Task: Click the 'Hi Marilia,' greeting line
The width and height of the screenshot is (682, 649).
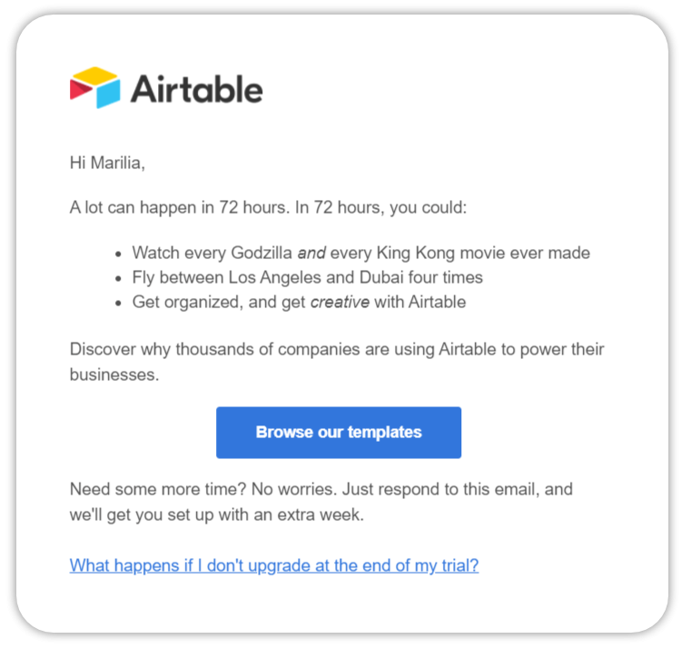Action: click(107, 164)
